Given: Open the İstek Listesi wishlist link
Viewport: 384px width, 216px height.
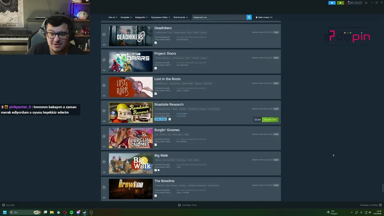Looking at the screenshot, I should pos(264,17).
